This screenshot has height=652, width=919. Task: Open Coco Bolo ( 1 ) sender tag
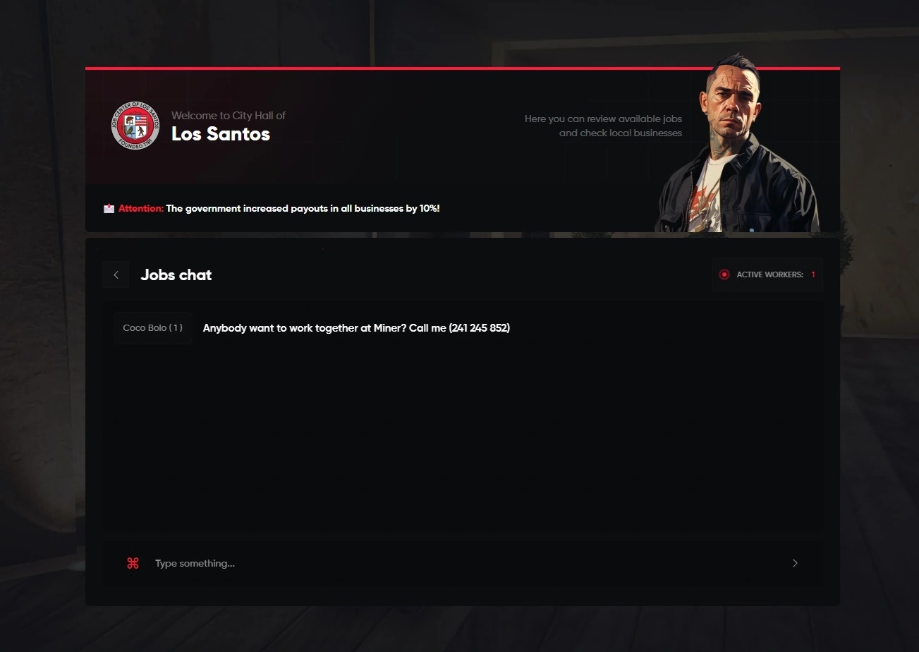click(152, 328)
